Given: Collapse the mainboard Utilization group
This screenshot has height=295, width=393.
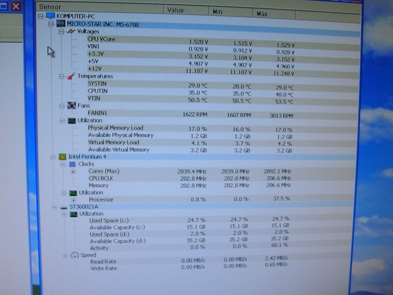Looking at the screenshot, I should click(x=62, y=121).
